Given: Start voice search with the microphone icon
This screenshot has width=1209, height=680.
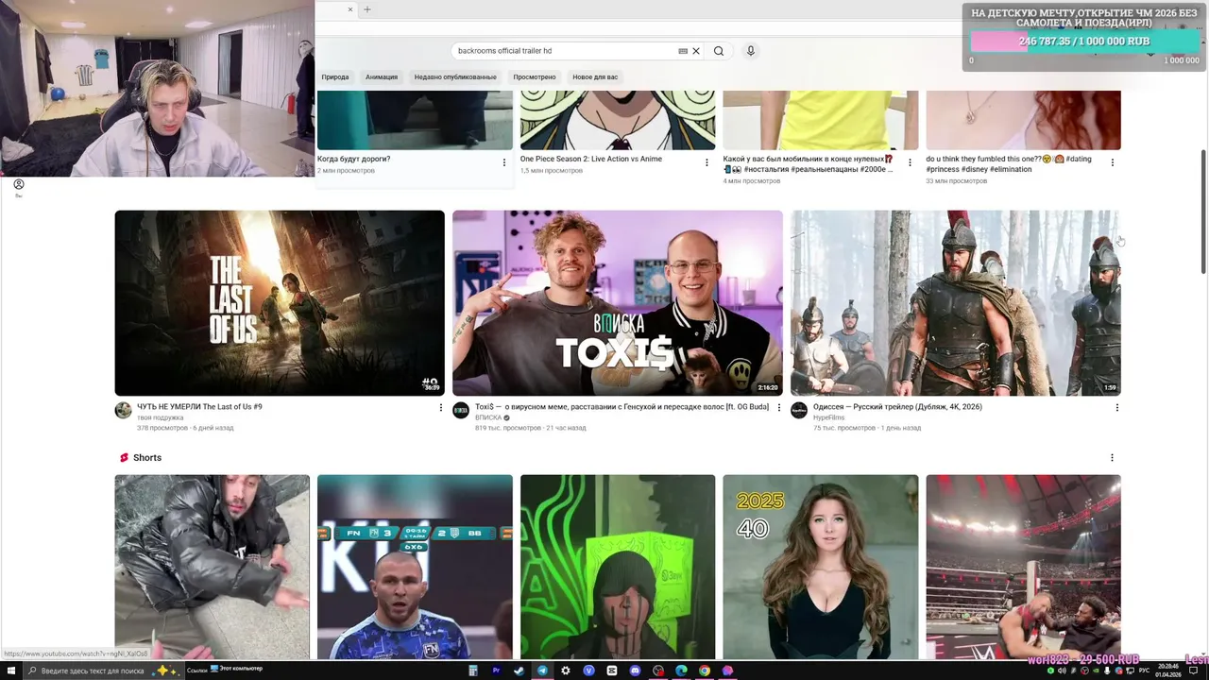Looking at the screenshot, I should pyautogui.click(x=751, y=51).
